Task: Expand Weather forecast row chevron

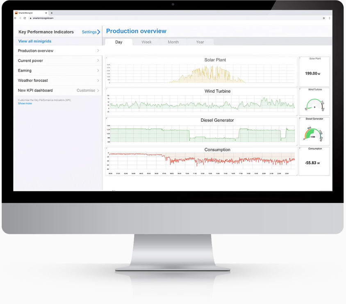Action: (98, 80)
